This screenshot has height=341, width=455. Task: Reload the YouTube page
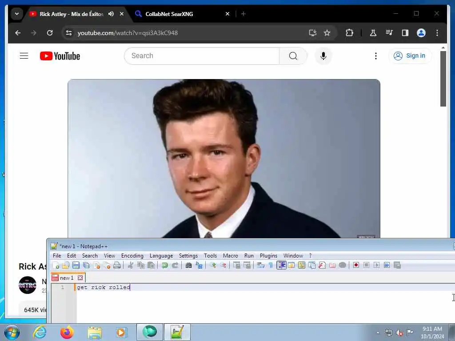50,33
